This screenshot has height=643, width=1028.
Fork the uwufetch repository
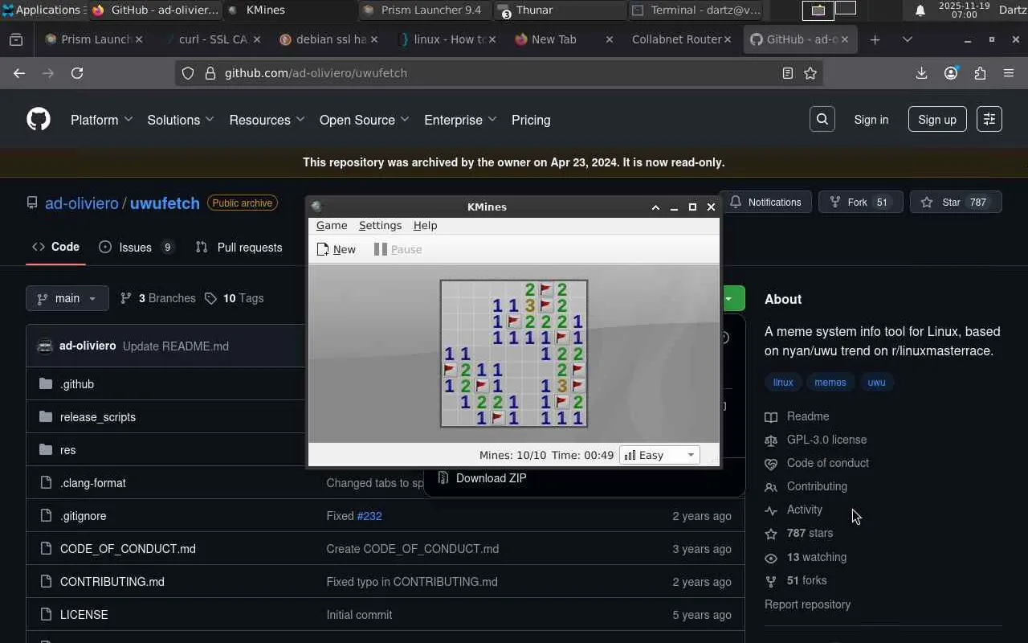[861, 203]
